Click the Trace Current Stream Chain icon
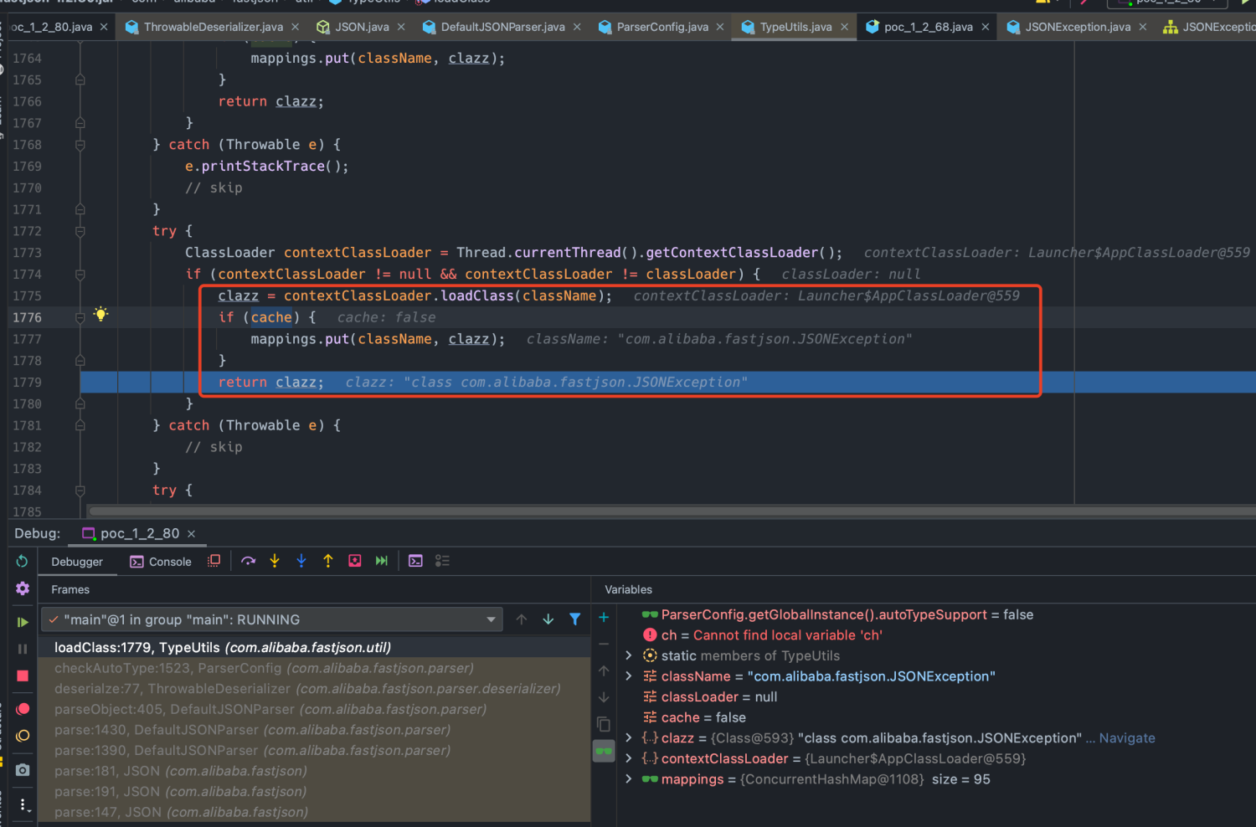 pos(442,561)
